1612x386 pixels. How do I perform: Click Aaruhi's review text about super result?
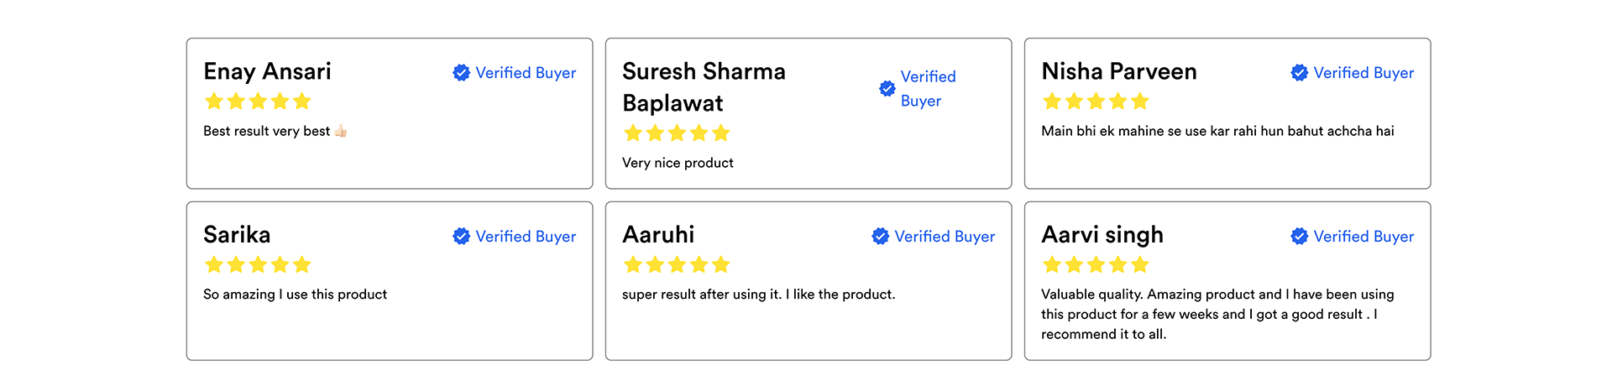point(758,295)
